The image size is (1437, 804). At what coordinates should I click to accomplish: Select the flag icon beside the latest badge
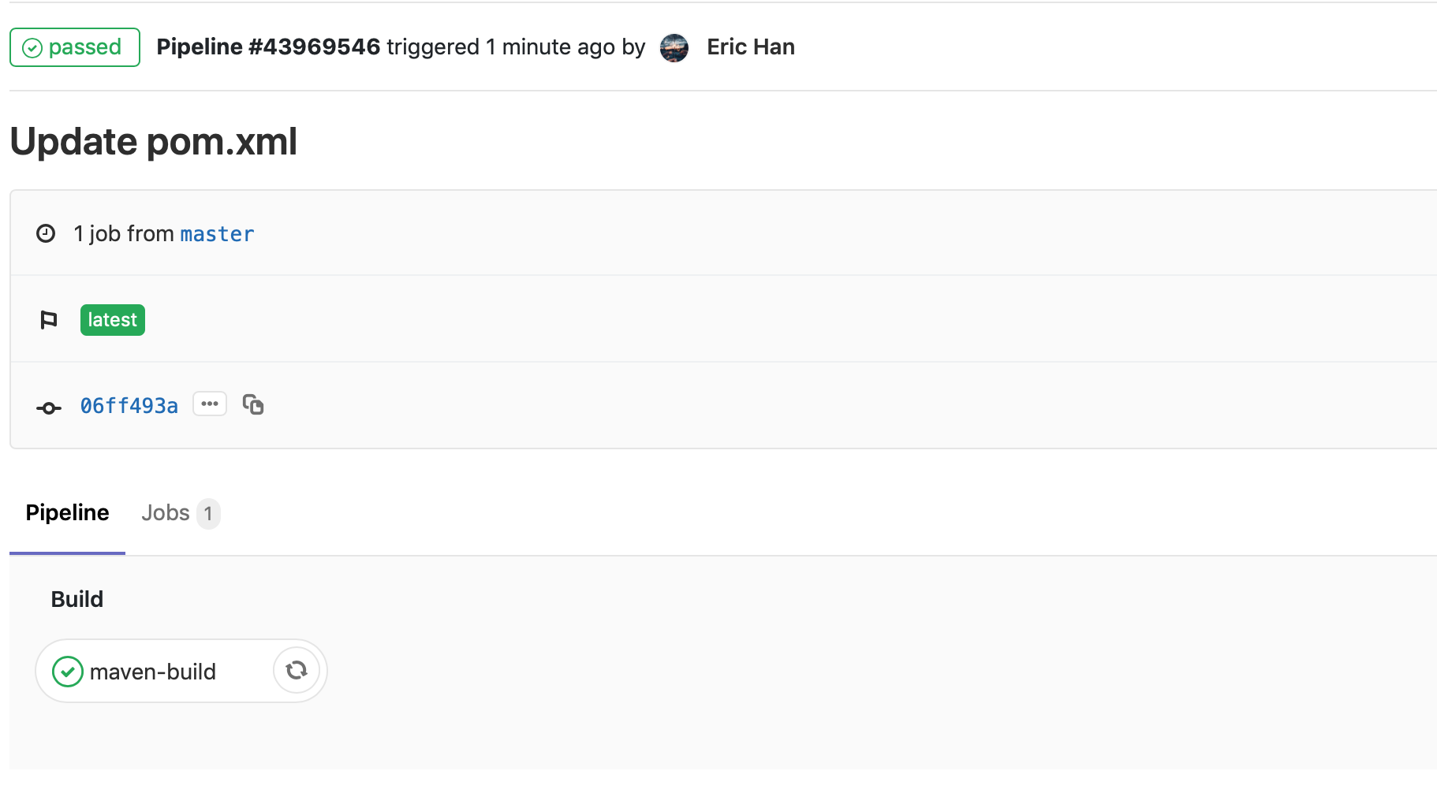(x=48, y=319)
